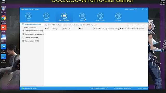
Task: Sort by the Group column header
Action: click(x=57, y=29)
